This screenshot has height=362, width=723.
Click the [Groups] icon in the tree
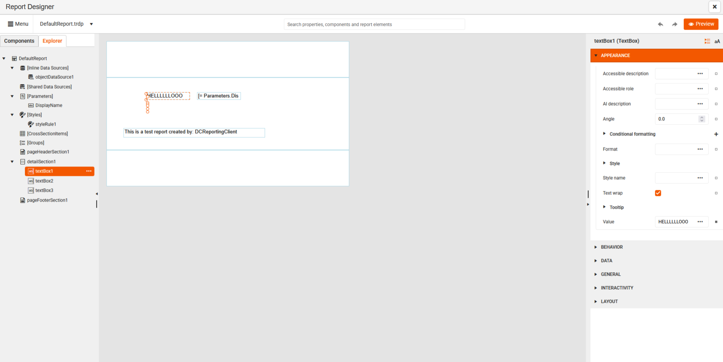(x=23, y=143)
